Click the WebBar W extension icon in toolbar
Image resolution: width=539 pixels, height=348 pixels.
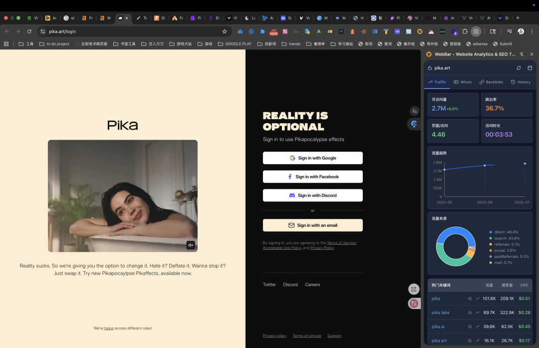pyautogui.click(x=420, y=31)
